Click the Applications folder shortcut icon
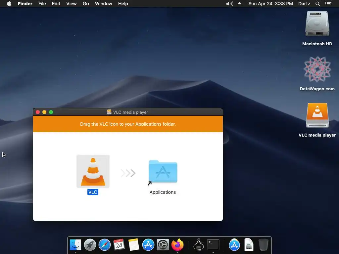339x254 pixels. [163, 172]
